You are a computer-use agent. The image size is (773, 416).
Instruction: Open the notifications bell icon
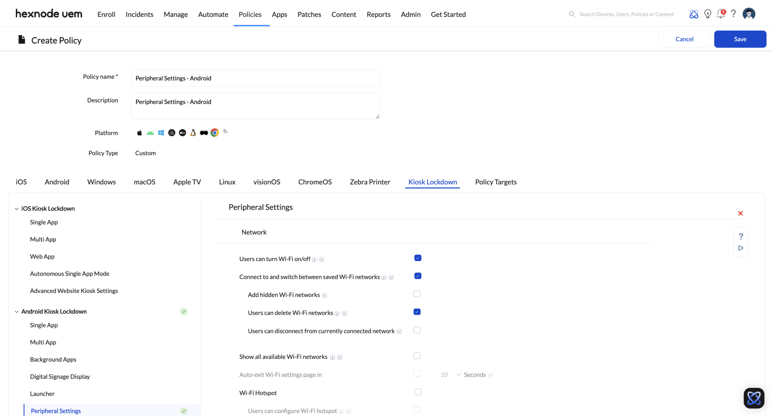coord(720,14)
